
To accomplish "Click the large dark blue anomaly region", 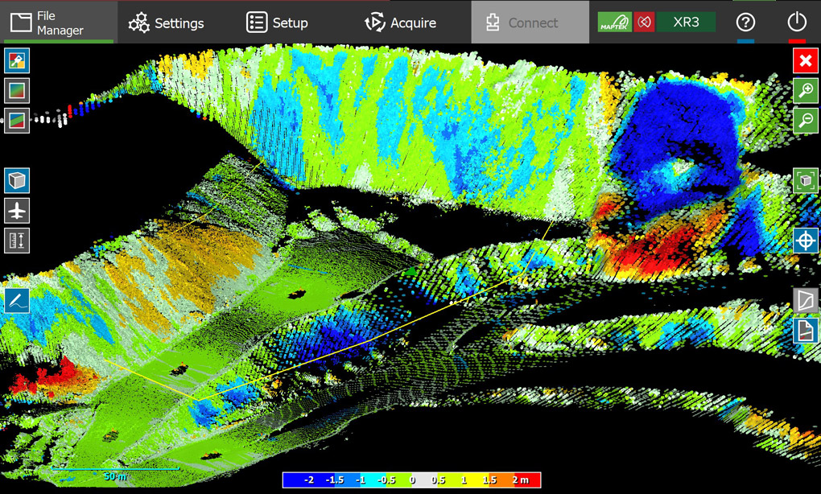I will click(675, 142).
